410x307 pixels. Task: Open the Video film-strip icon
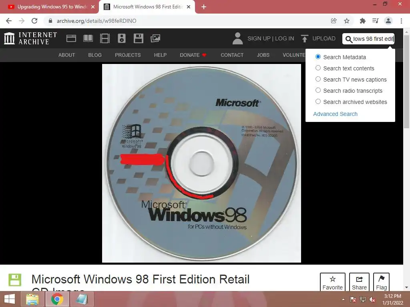(x=105, y=38)
